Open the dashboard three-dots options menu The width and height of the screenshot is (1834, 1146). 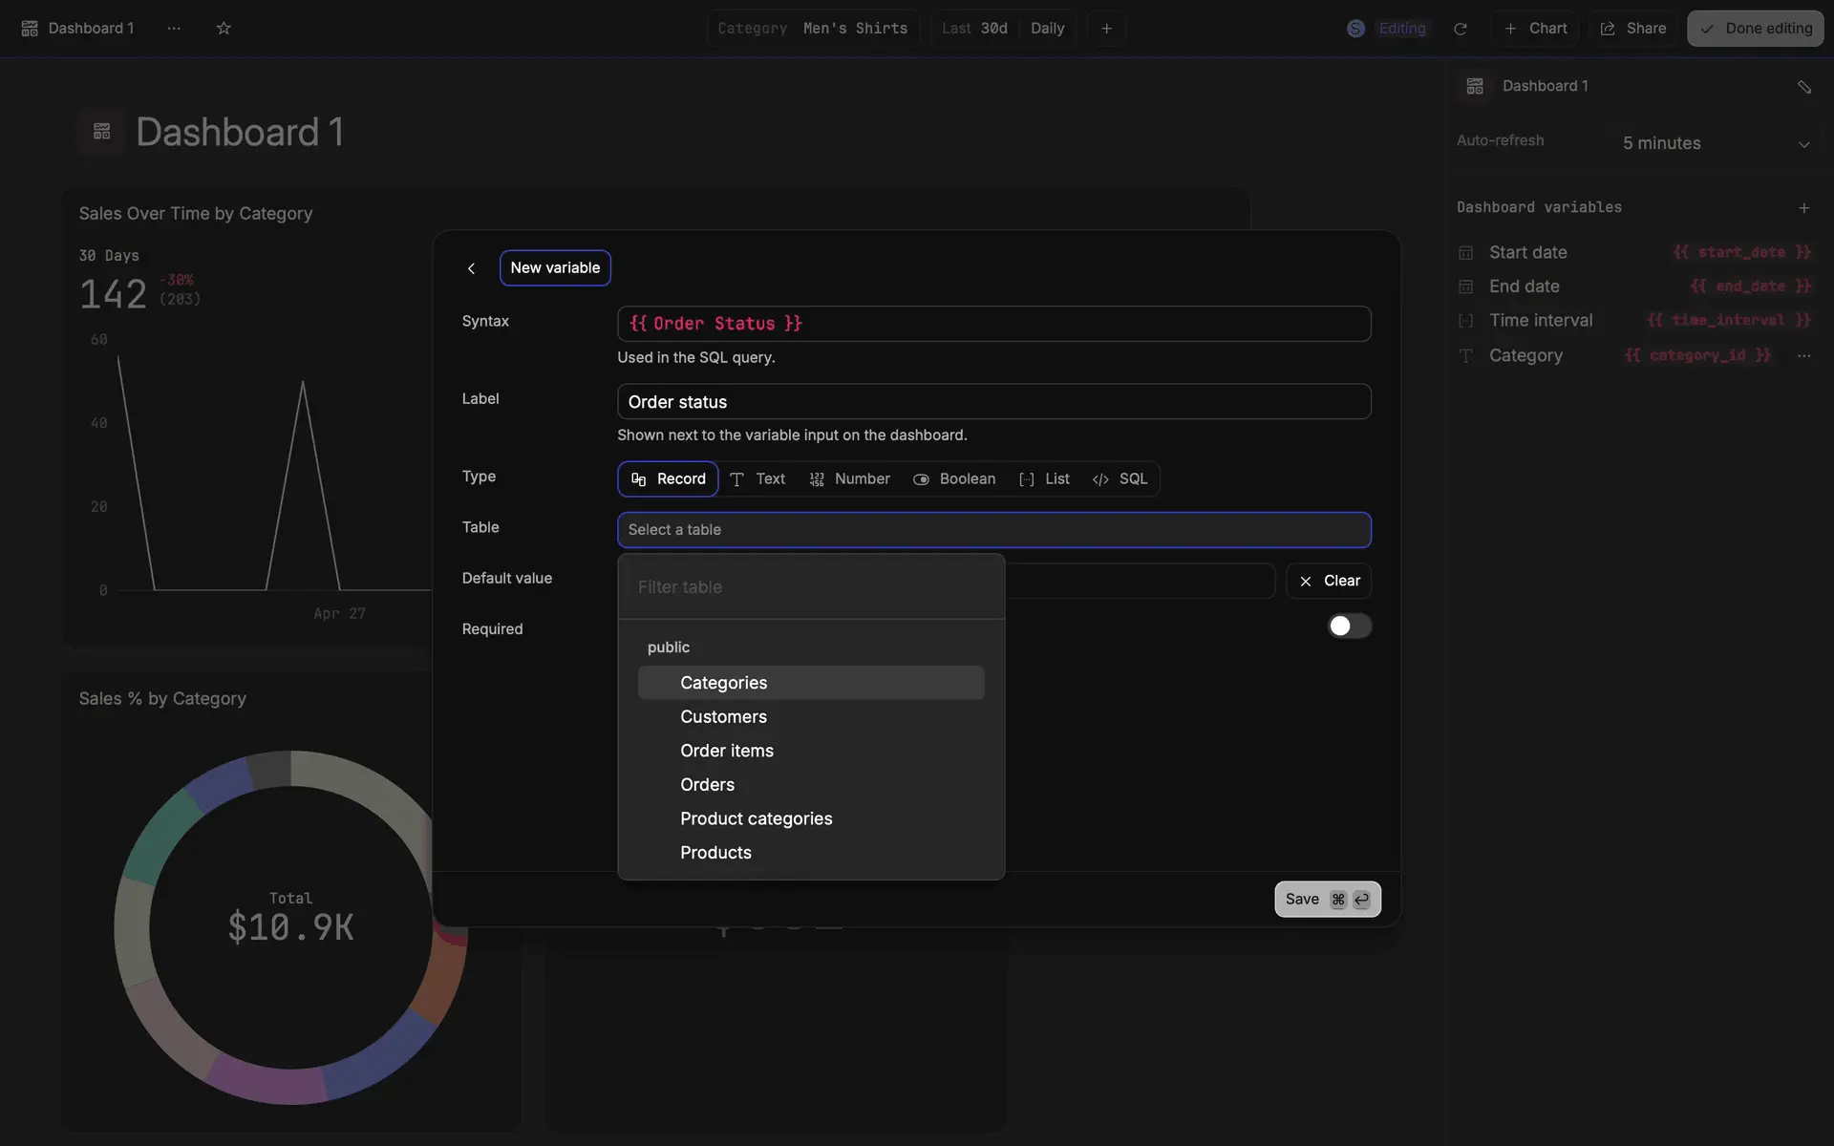click(x=174, y=29)
